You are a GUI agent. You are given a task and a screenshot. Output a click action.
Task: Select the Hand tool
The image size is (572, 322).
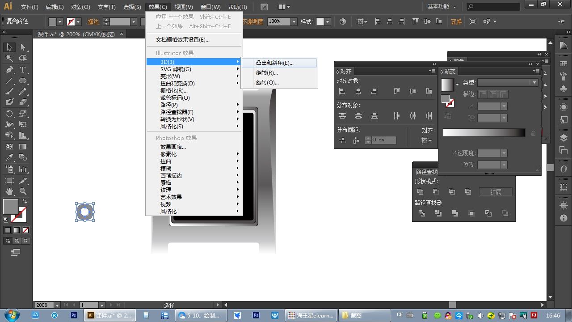[9, 191]
